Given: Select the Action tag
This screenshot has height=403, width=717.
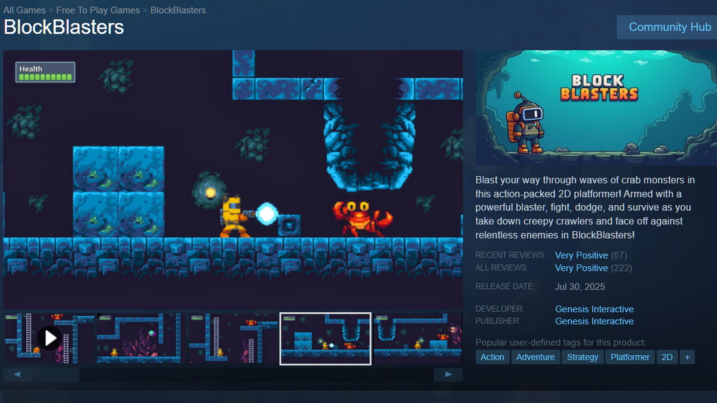Looking at the screenshot, I should click(x=492, y=357).
